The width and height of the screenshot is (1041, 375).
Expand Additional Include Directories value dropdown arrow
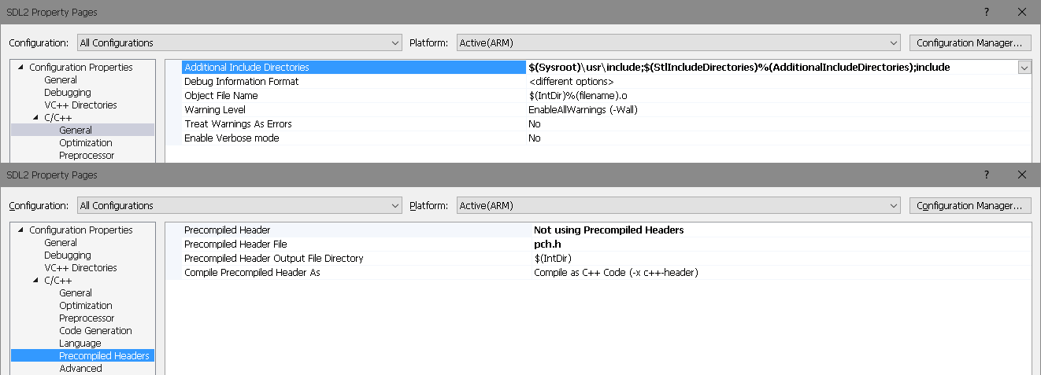pos(1024,68)
